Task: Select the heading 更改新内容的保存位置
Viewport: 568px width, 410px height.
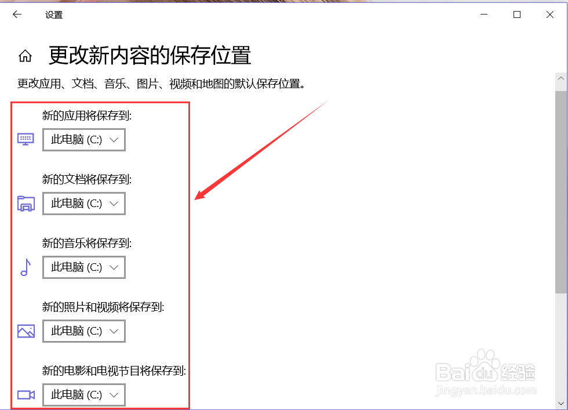Action: point(149,54)
